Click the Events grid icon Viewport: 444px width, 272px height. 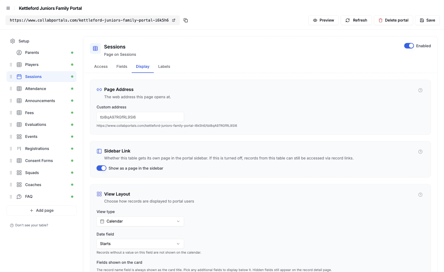(x=19, y=137)
